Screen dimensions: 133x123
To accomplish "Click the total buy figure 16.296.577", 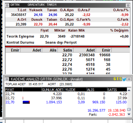I will coord(96,111).
